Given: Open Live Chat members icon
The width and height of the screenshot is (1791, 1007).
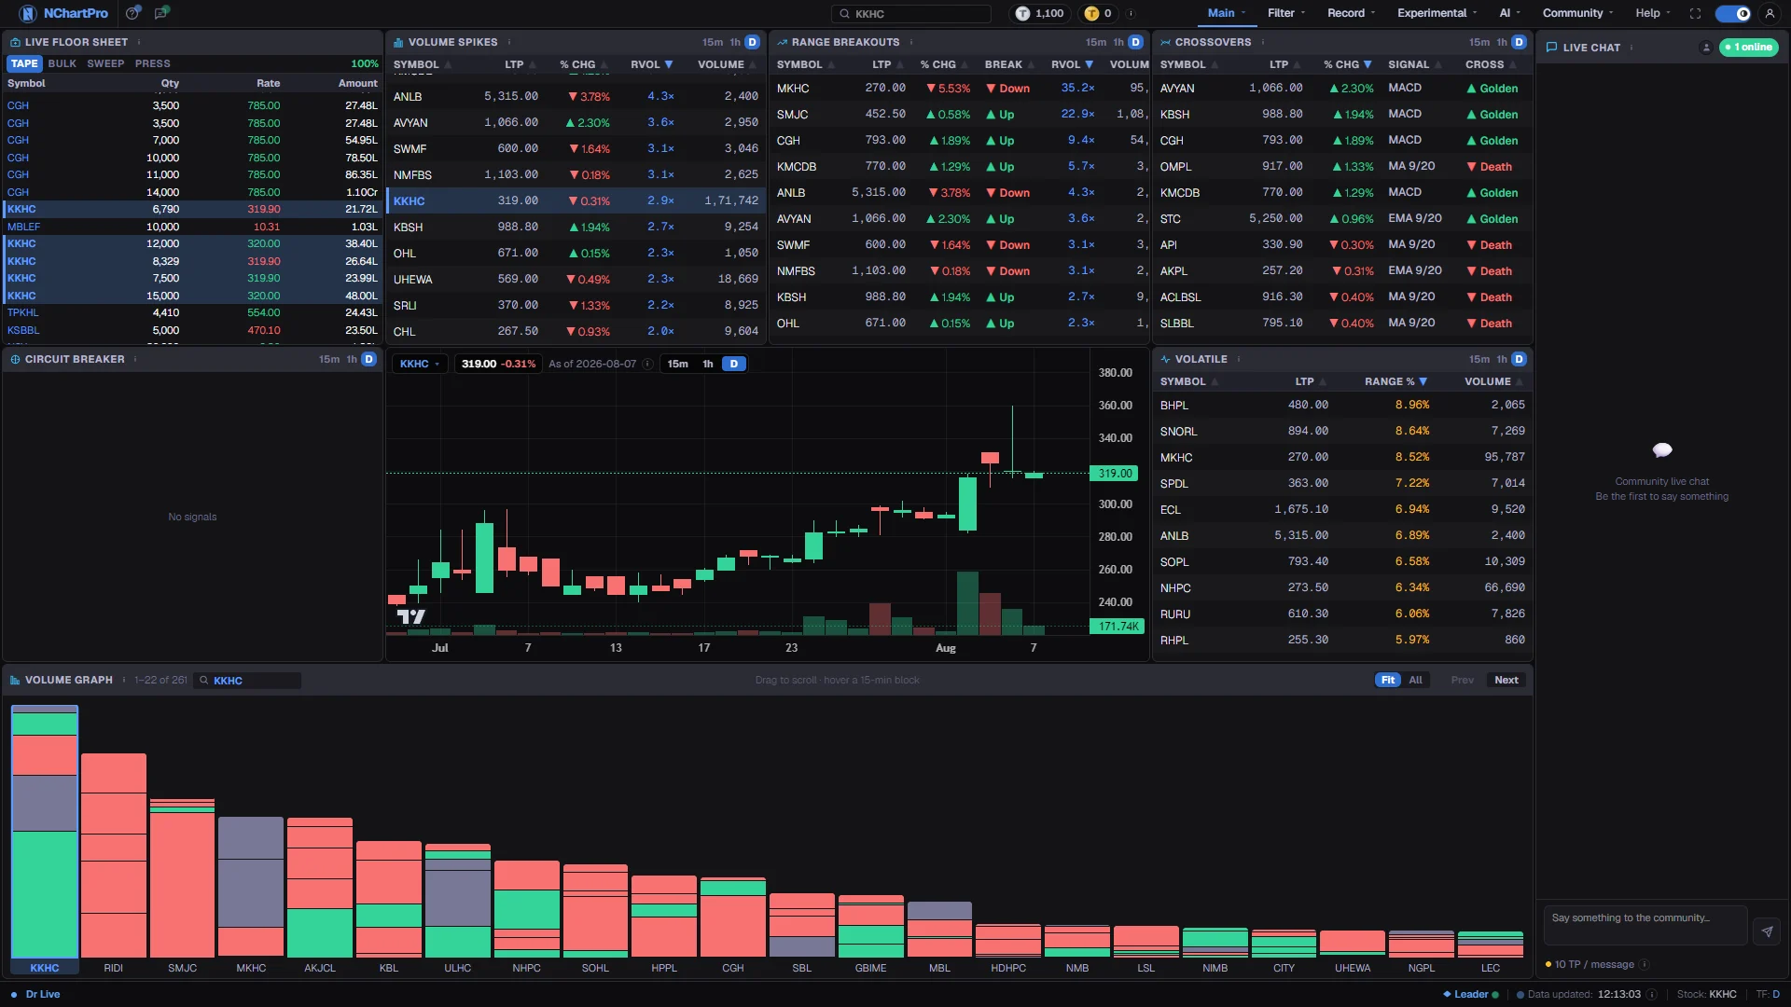Looking at the screenshot, I should tap(1706, 48).
